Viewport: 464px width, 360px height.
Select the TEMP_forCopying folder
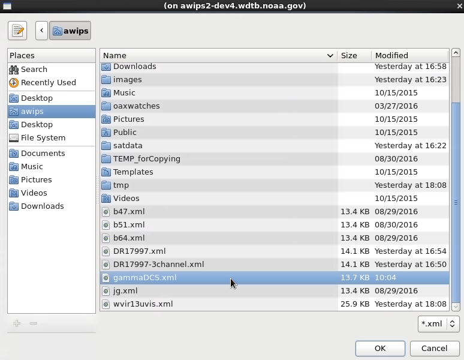click(275, 158)
